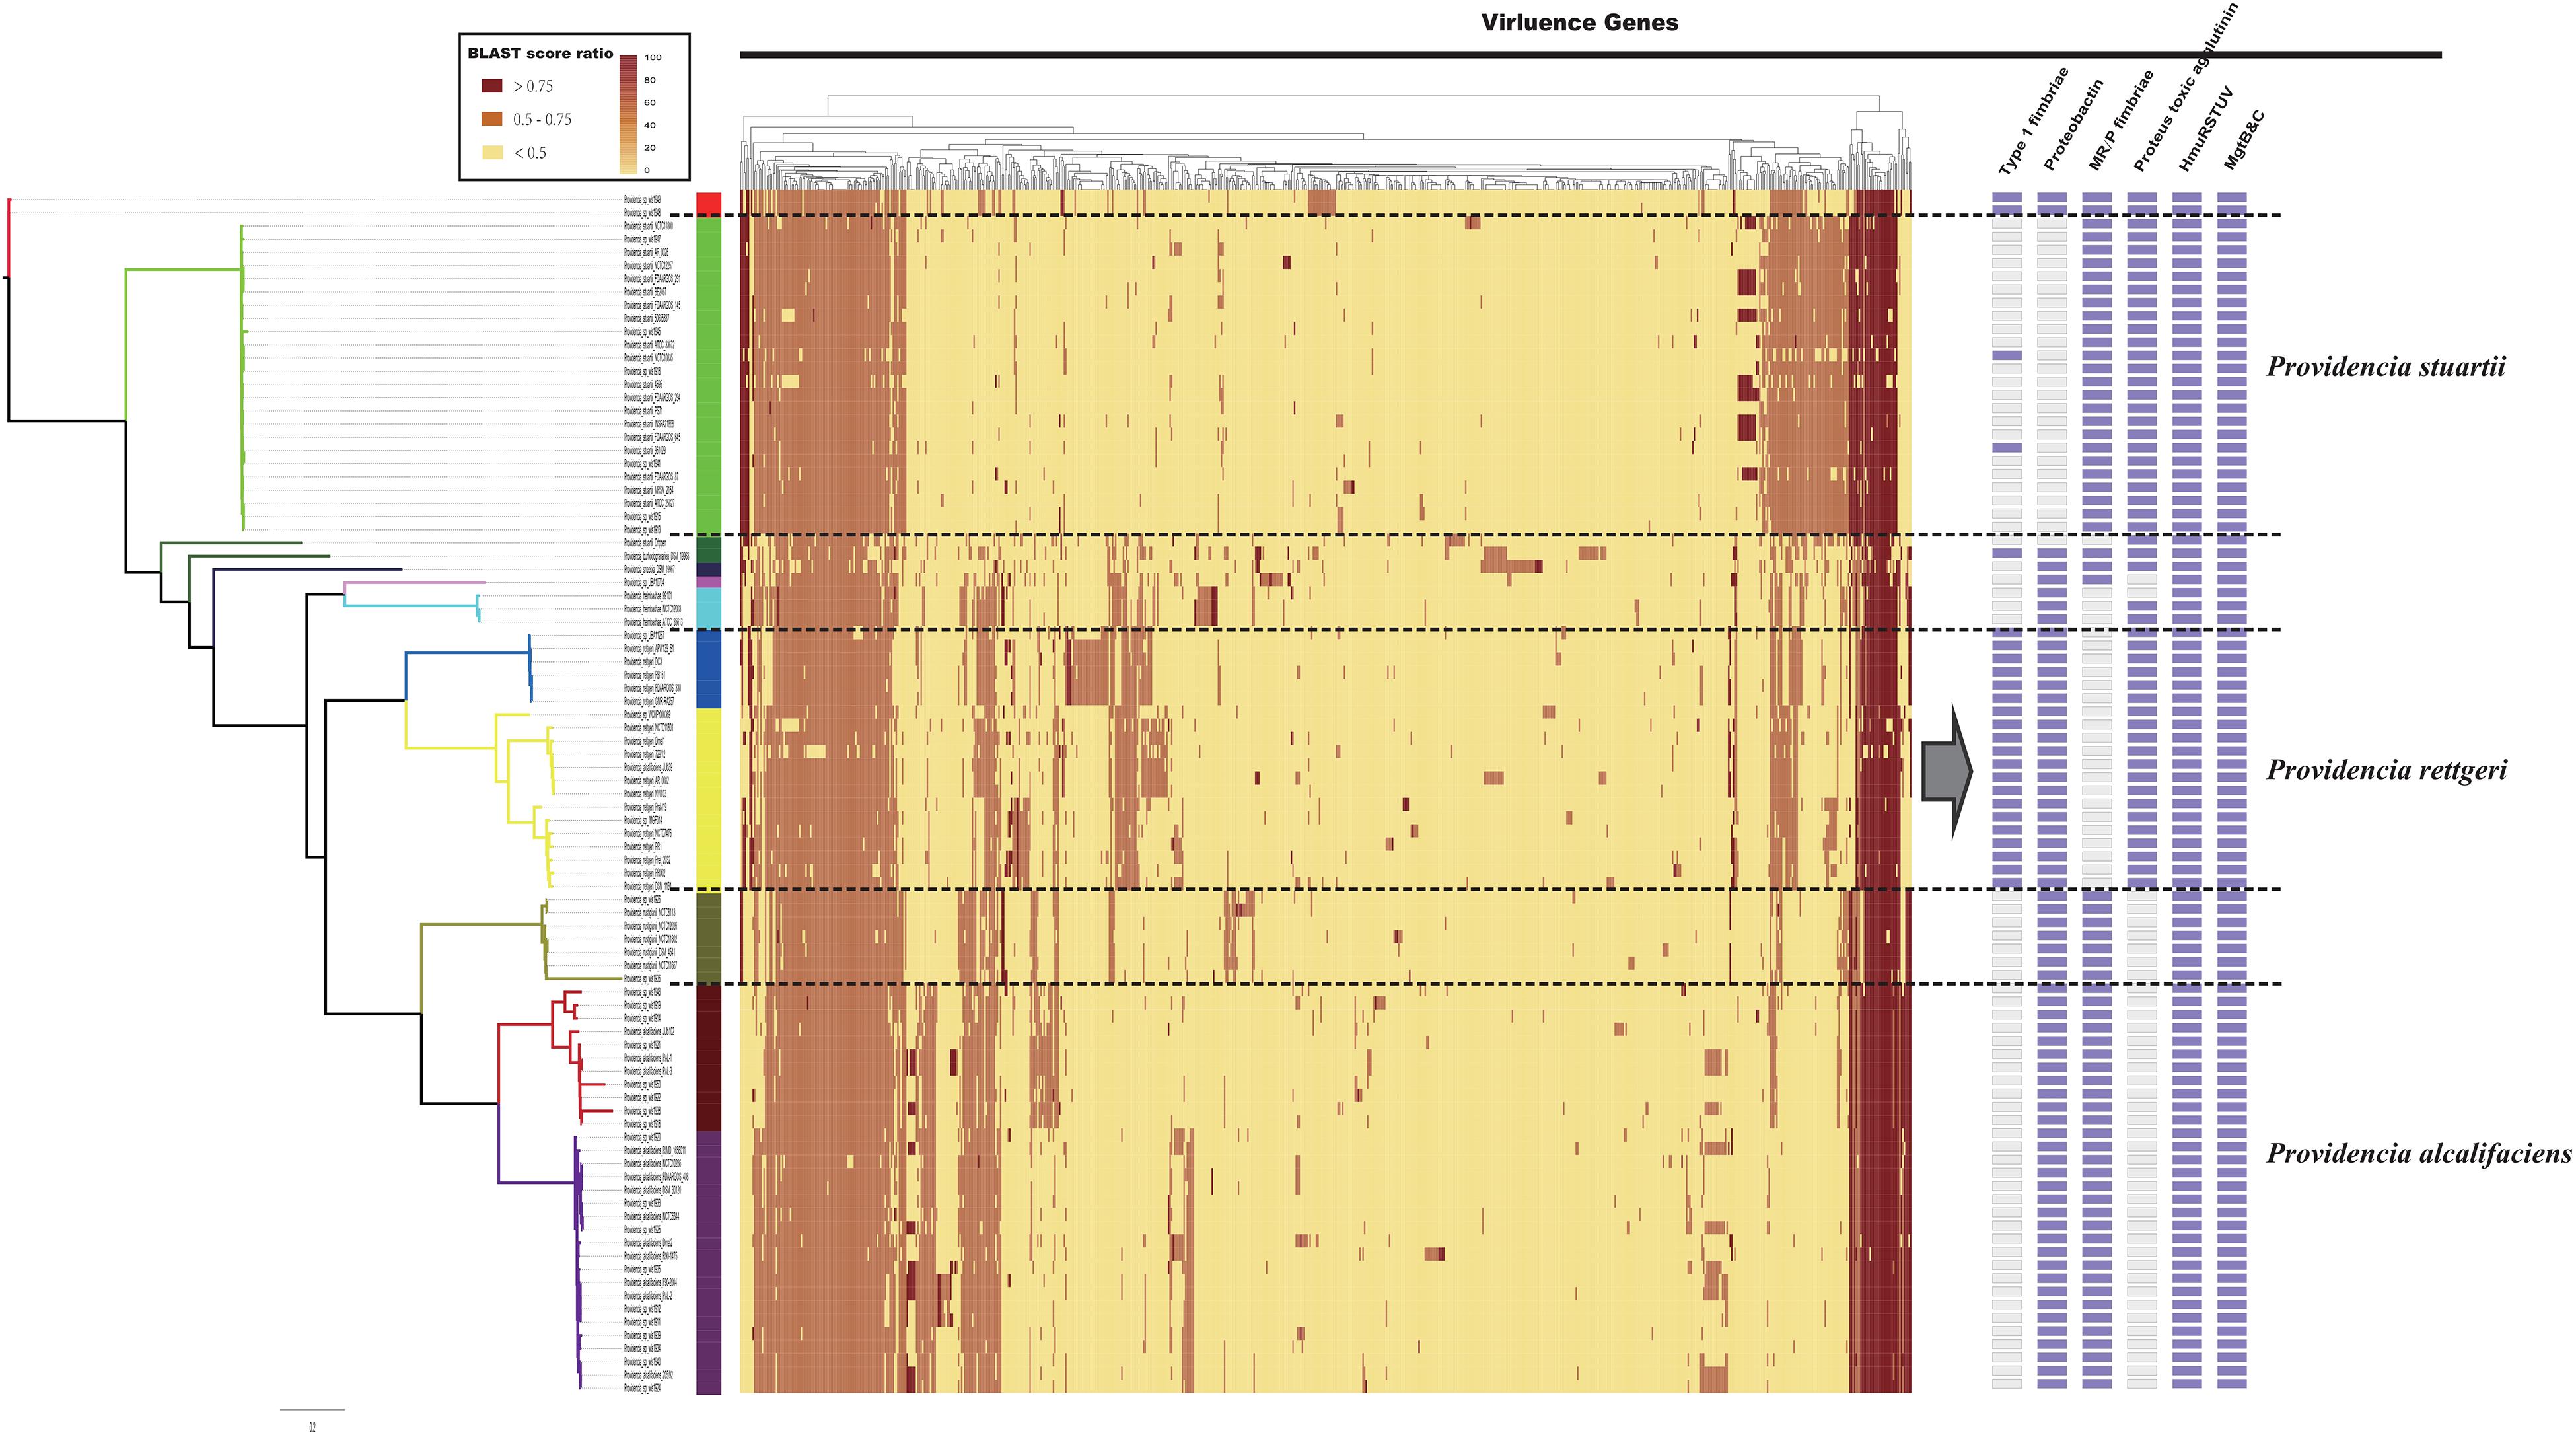Click tree leaf 'Providencia_sp_wls1924' at bottom
2576x1435 pixels.
coord(642,1388)
